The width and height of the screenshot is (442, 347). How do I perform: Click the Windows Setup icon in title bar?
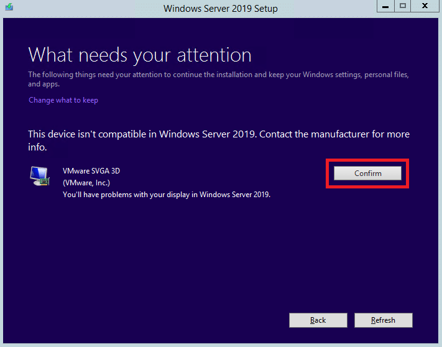click(x=9, y=6)
